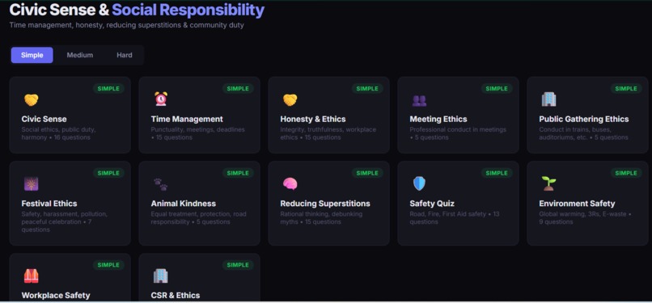This screenshot has height=303, width=652.
Task: Click the paw prints icon on Animal Kindness card
Action: pos(160,184)
